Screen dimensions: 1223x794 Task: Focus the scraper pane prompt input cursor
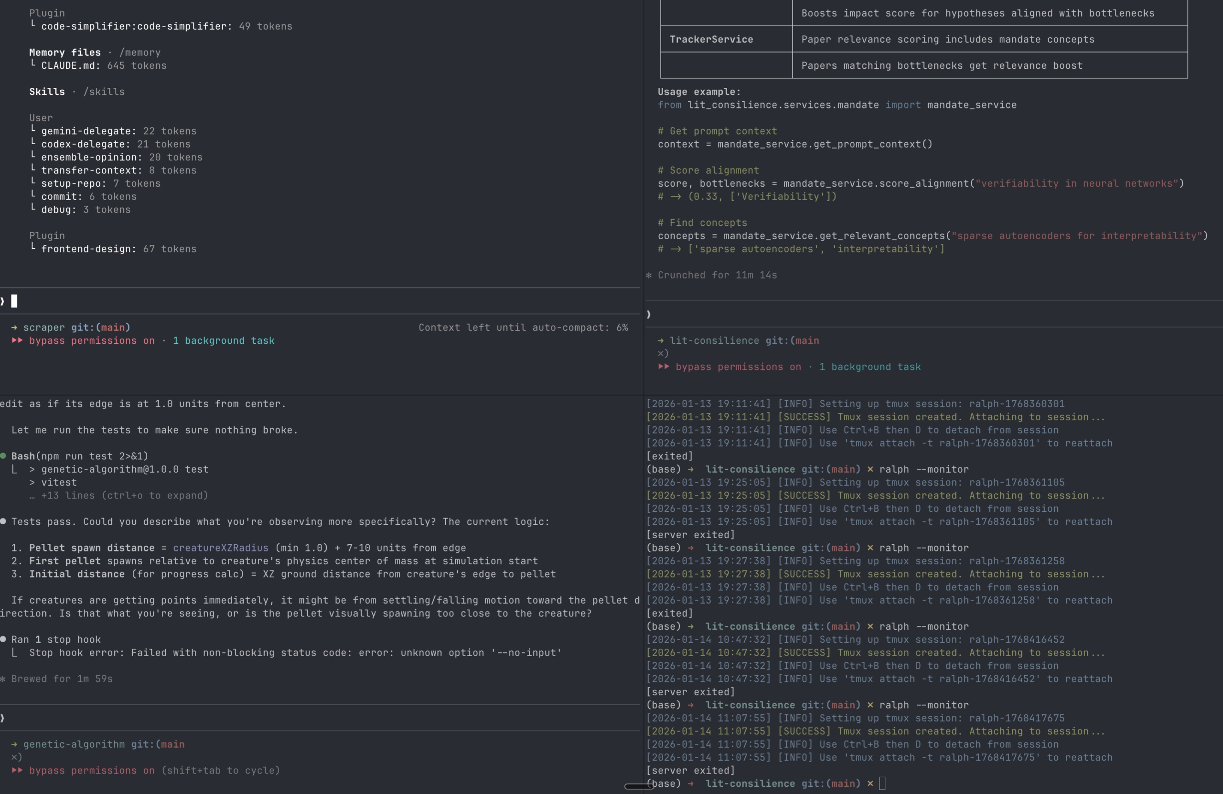[14, 301]
